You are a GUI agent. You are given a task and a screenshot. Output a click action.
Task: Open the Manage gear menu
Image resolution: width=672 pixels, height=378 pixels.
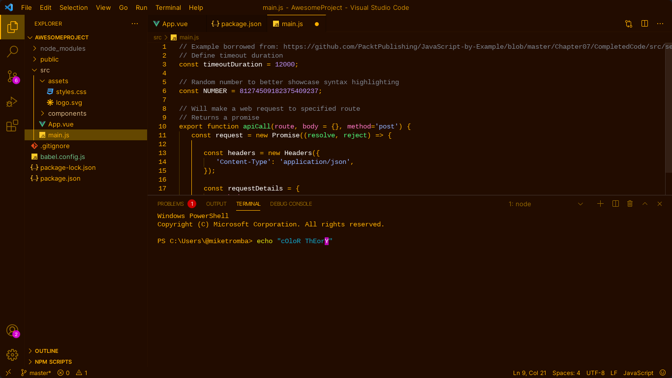pos(12,354)
